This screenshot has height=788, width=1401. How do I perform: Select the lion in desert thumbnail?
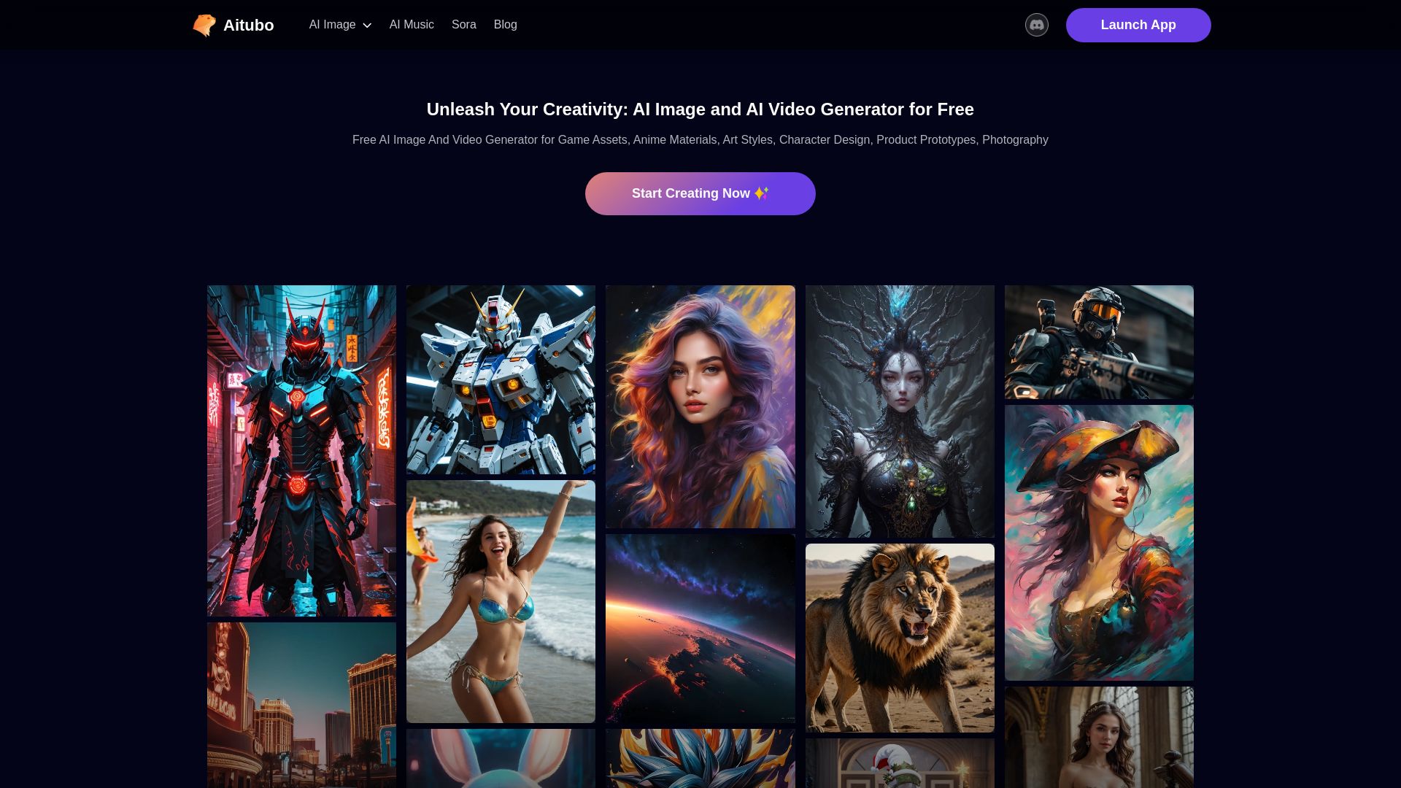pos(900,638)
